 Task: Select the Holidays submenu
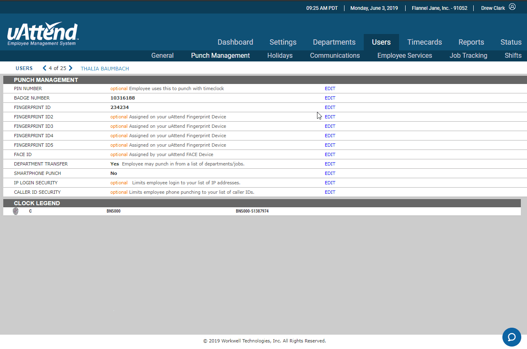click(x=280, y=56)
